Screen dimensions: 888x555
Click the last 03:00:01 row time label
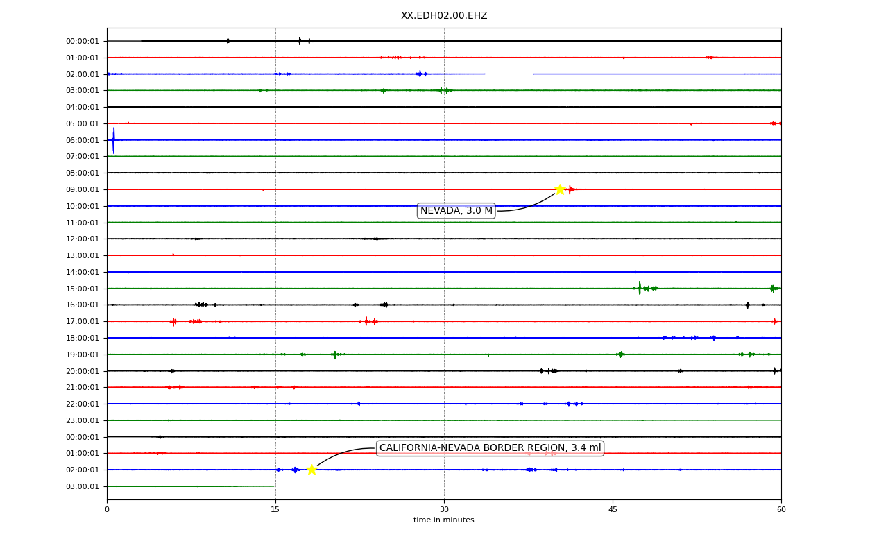[x=83, y=486]
